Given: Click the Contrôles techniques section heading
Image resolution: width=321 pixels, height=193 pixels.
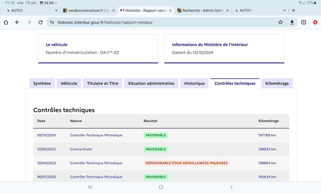Looking at the screenshot, I should [x=64, y=110].
